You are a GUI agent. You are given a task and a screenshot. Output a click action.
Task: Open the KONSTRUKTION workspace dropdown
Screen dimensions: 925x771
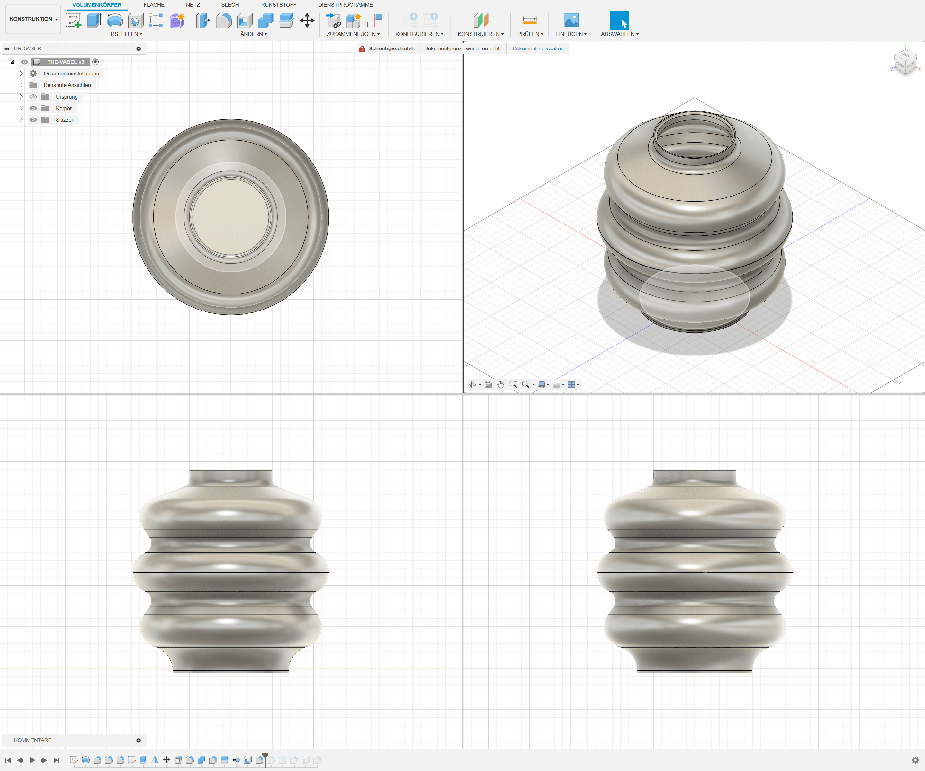click(33, 19)
